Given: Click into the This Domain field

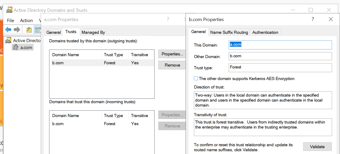Looking at the screenshot, I should (280, 45).
